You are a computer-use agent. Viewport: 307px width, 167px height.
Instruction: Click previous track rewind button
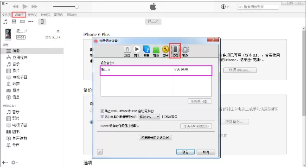coord(15,6)
